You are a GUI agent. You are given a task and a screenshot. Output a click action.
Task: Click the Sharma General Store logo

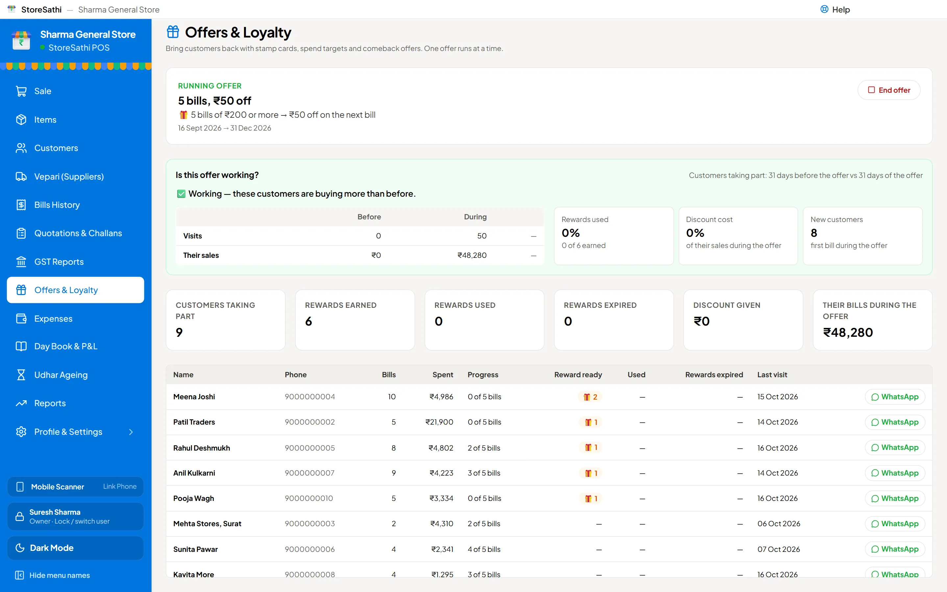[x=21, y=40]
